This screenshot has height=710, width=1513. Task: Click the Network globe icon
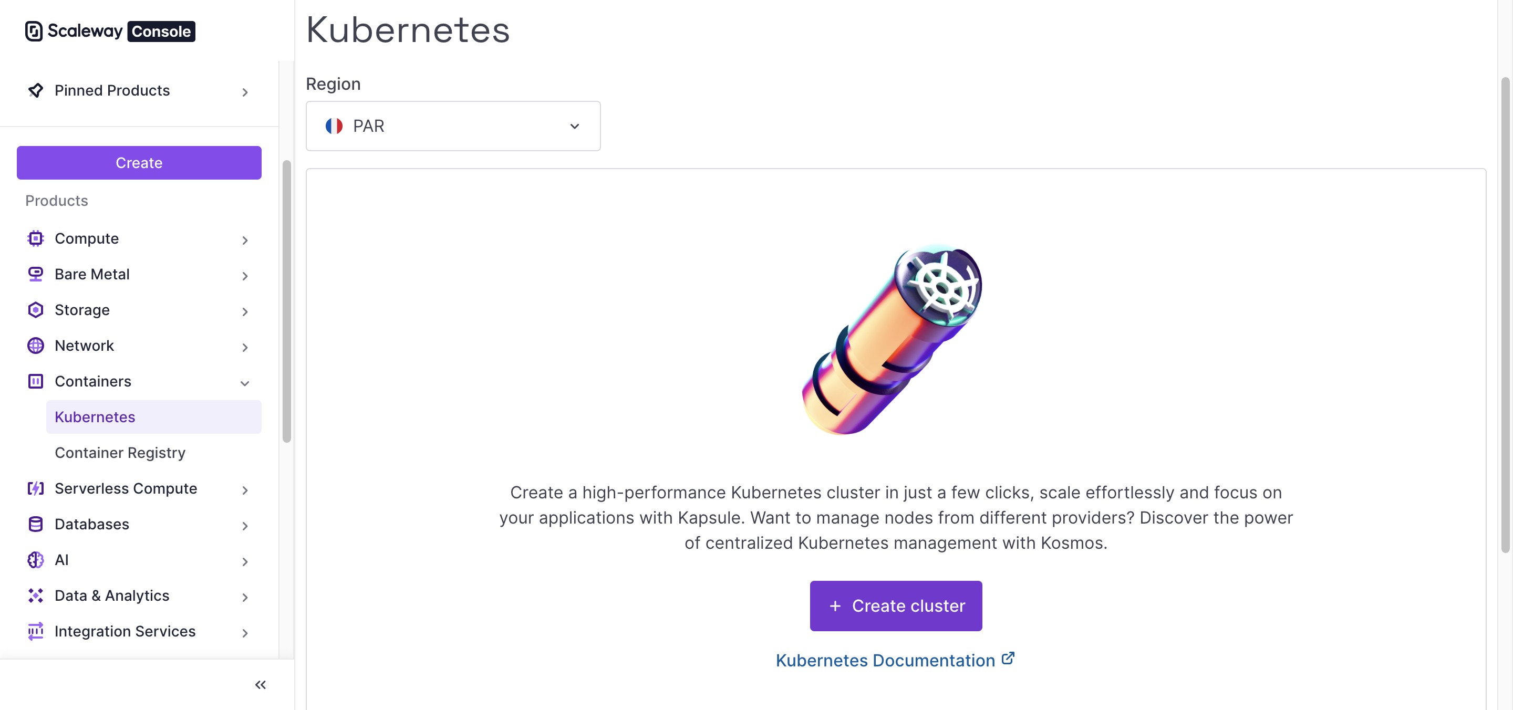click(x=35, y=346)
